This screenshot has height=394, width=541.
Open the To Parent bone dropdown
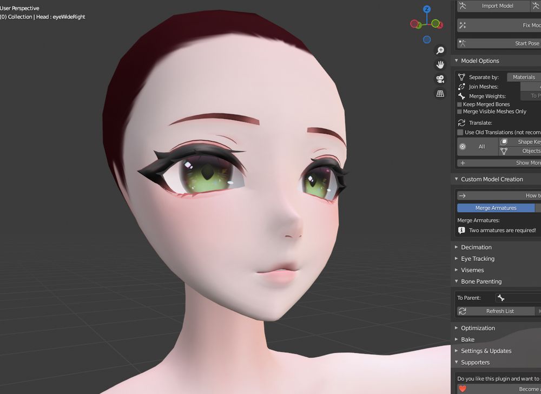(518, 298)
